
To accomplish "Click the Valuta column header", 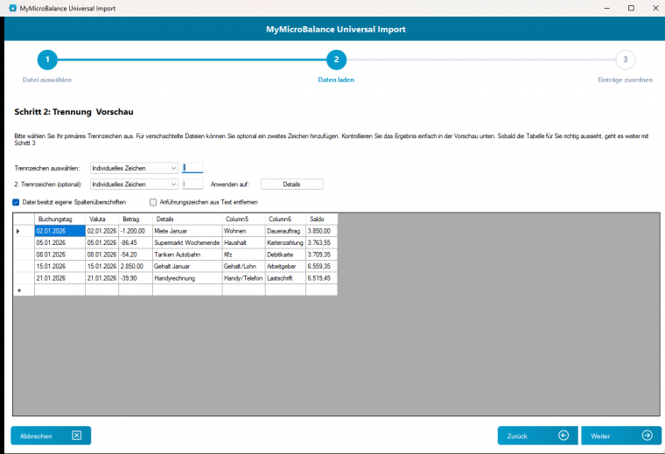I will [x=101, y=220].
